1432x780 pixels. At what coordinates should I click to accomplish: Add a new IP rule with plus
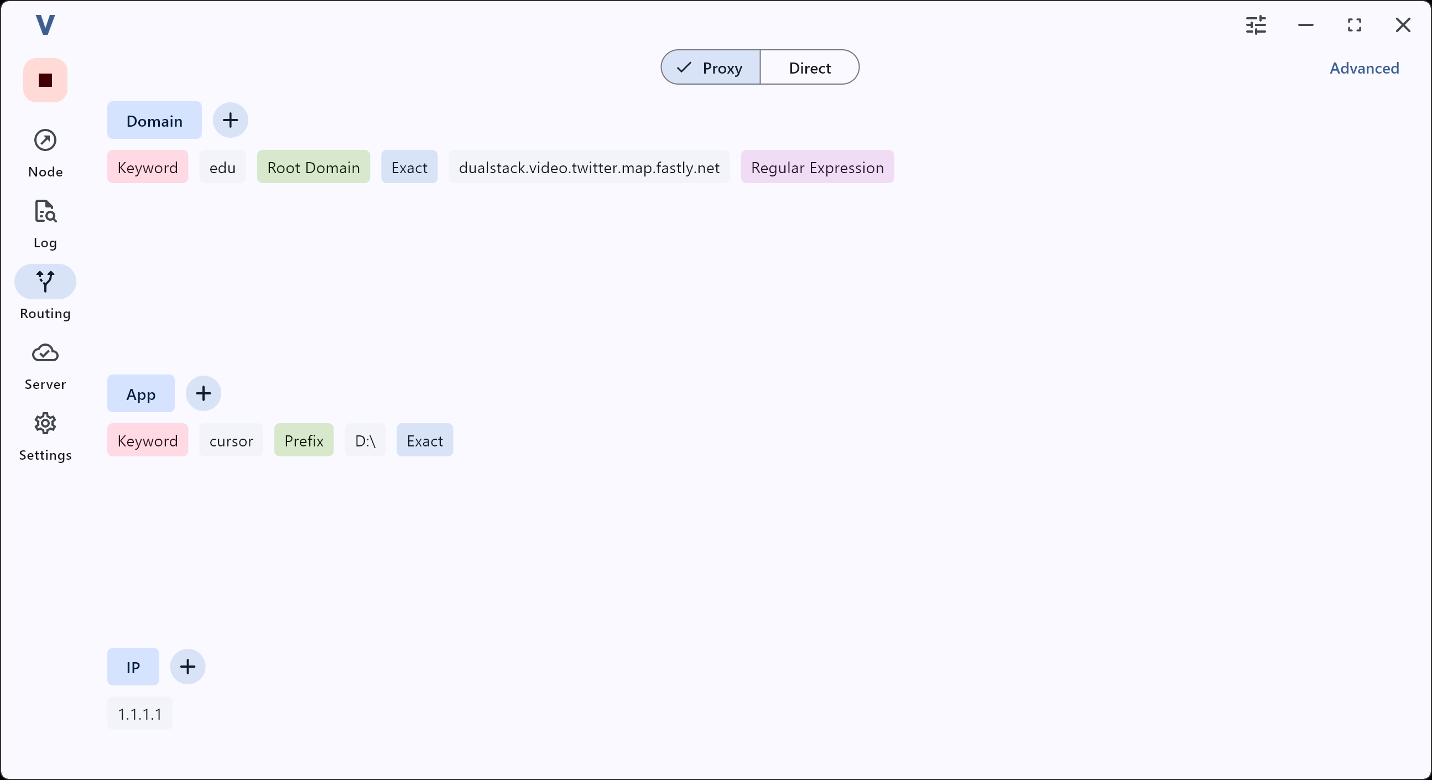188,667
